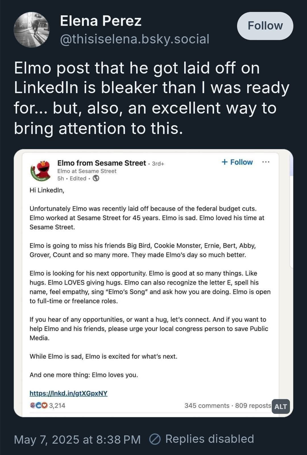Select the Elena Perez display name

101,21
